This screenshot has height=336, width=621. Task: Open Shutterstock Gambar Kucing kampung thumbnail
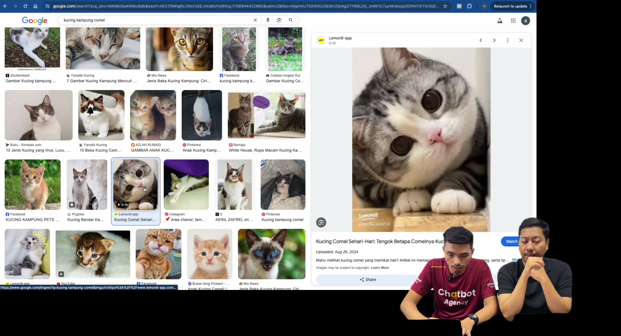32,49
